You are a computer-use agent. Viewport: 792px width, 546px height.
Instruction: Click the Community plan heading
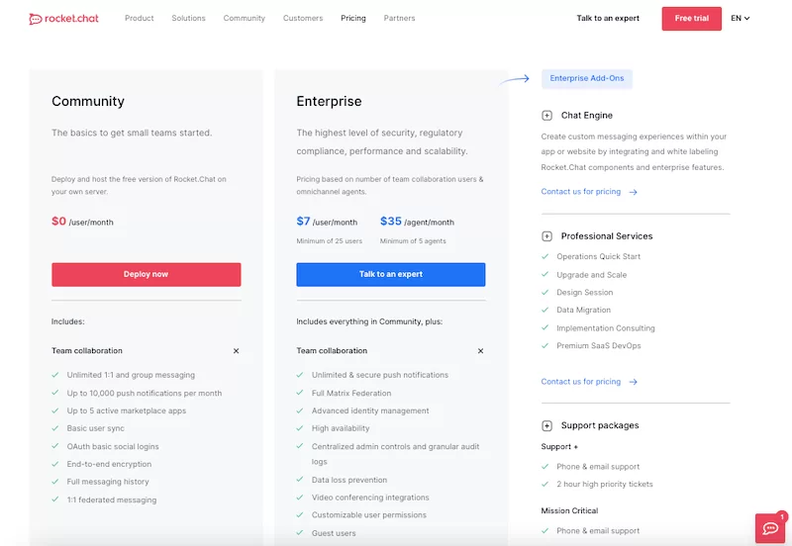click(88, 102)
